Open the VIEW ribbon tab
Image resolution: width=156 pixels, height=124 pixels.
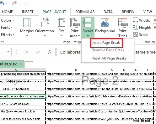148,12
